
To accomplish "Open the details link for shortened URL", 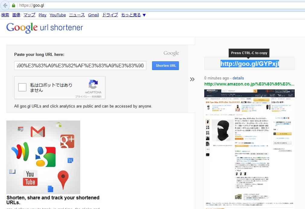I will pos(238,78).
